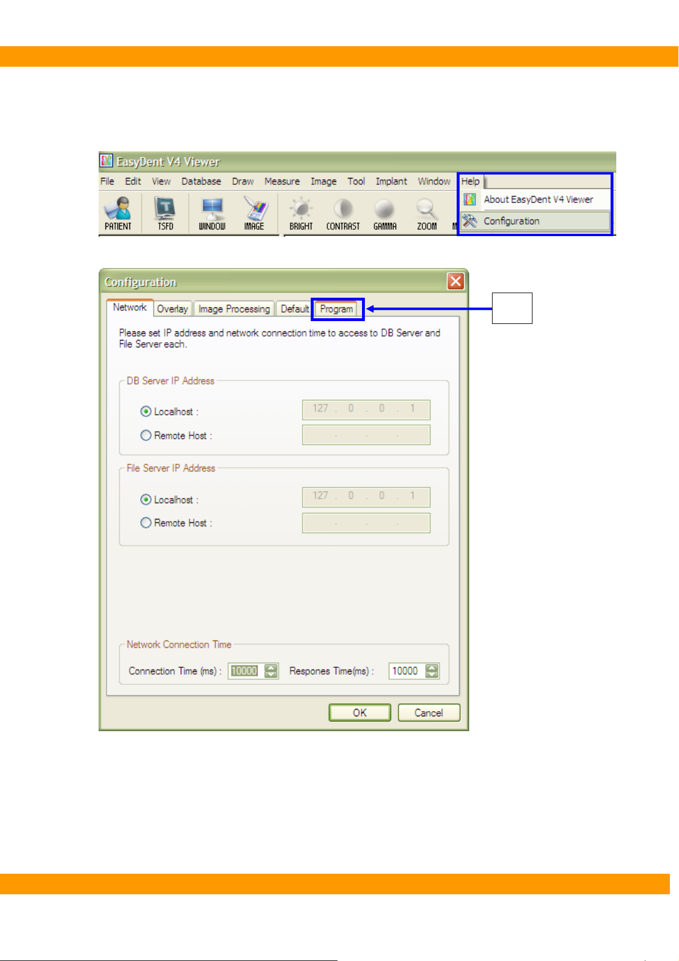The width and height of the screenshot is (679, 961).
Task: Activate the ZOOM magnifier tool
Action: click(x=427, y=213)
